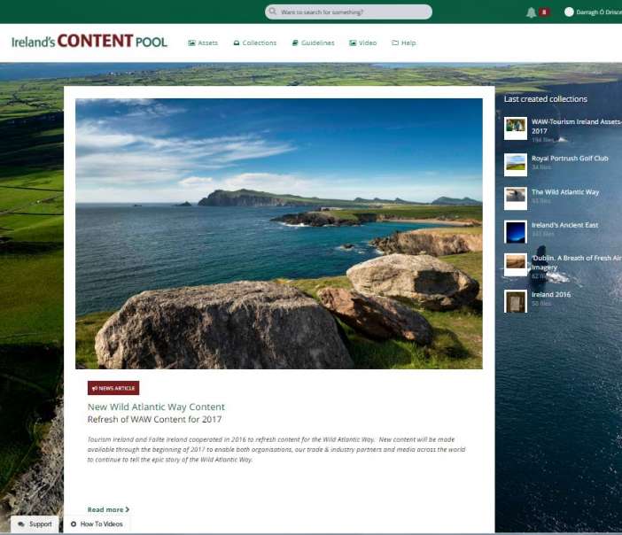Click the notification bell icon
622x535 pixels.
coord(531,12)
